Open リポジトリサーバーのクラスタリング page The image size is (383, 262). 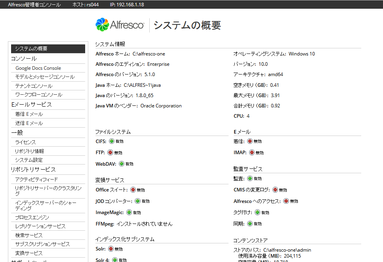(x=48, y=191)
